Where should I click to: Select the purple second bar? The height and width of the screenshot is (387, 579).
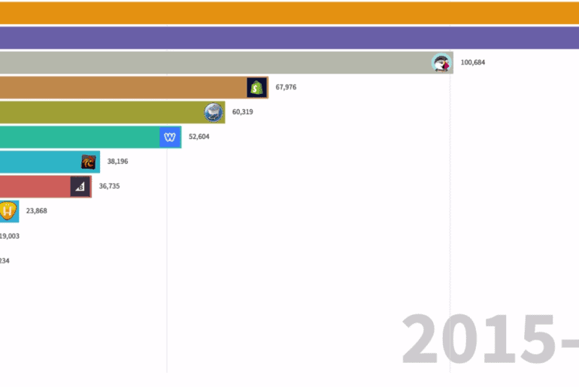click(289, 38)
